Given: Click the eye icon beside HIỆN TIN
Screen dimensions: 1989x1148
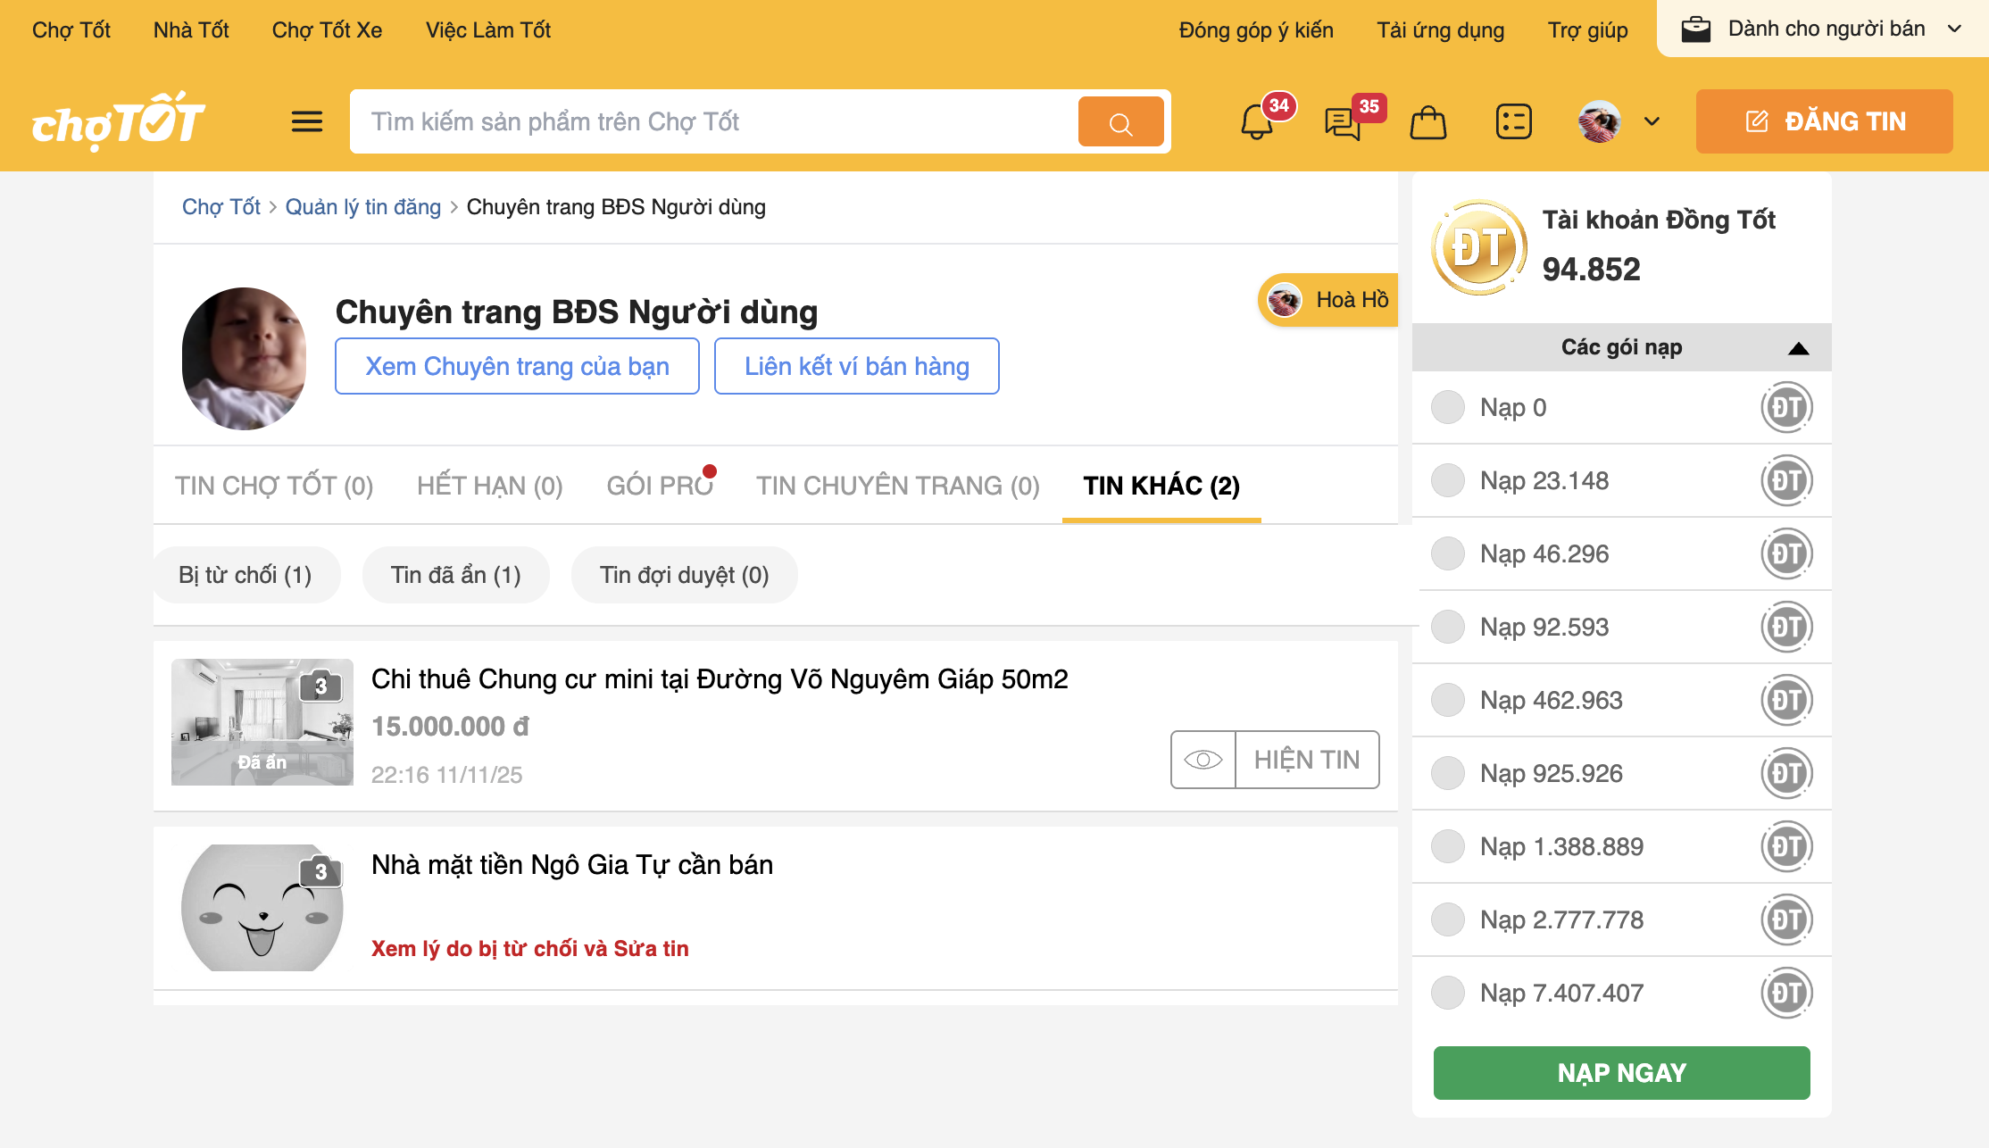Looking at the screenshot, I should coord(1203,760).
